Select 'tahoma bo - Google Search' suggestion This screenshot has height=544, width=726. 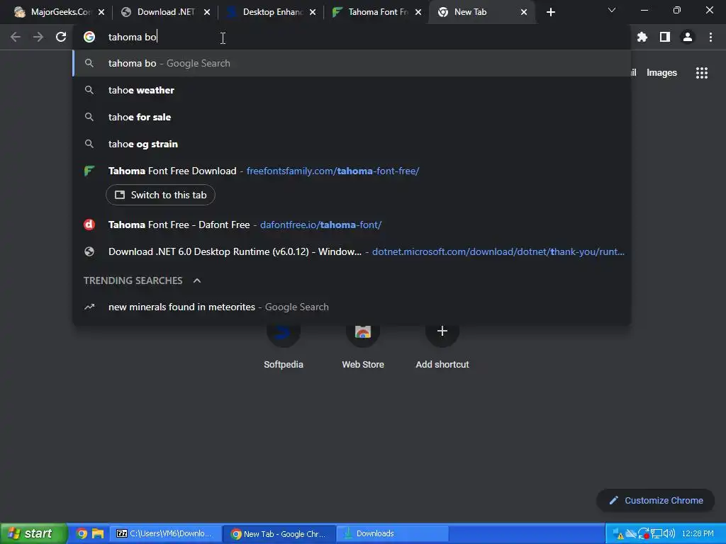(x=352, y=63)
